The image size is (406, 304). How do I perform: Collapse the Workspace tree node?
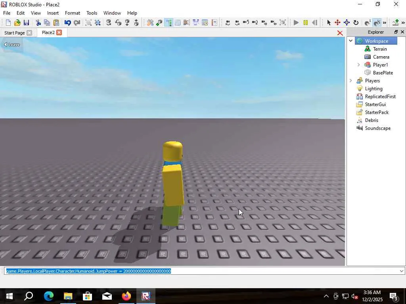pyautogui.click(x=351, y=41)
